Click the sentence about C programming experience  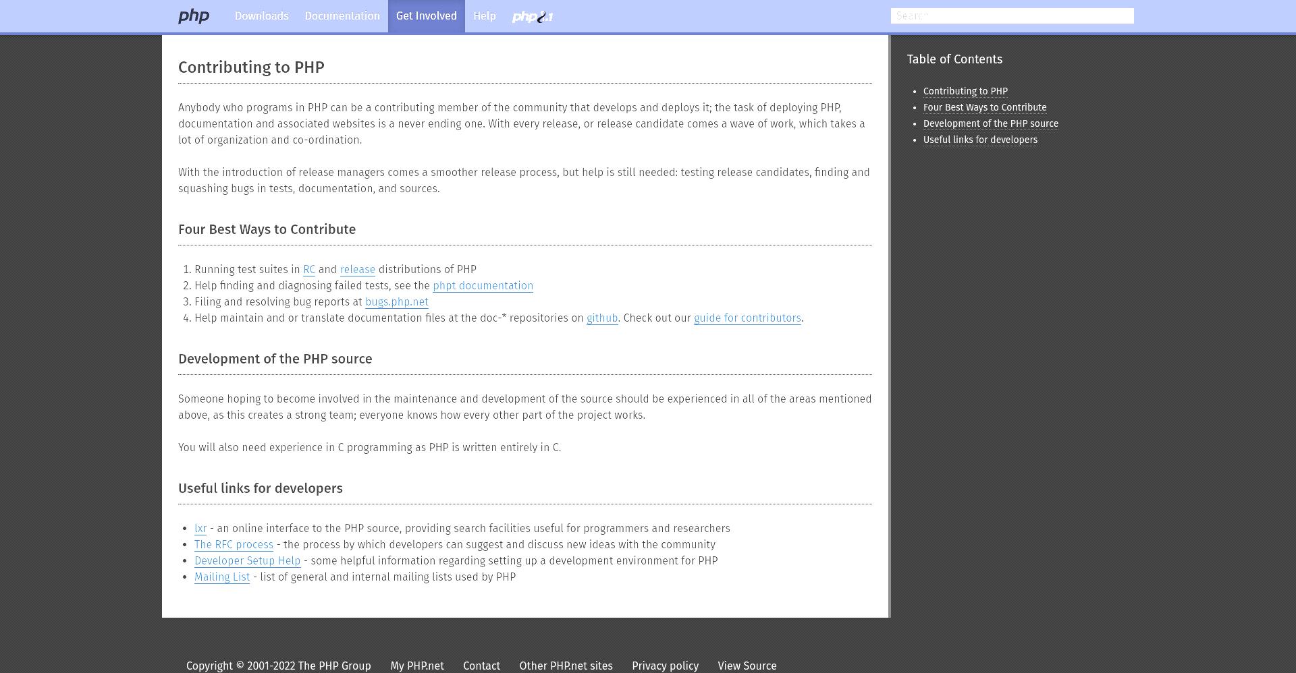369,448
